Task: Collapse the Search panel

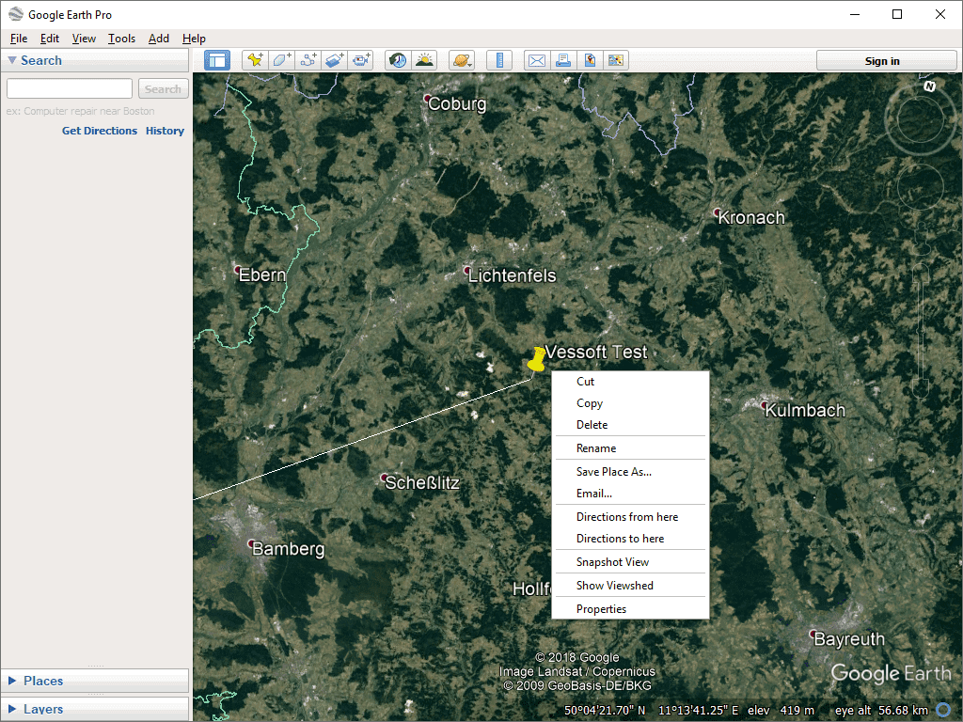Action: pos(11,60)
